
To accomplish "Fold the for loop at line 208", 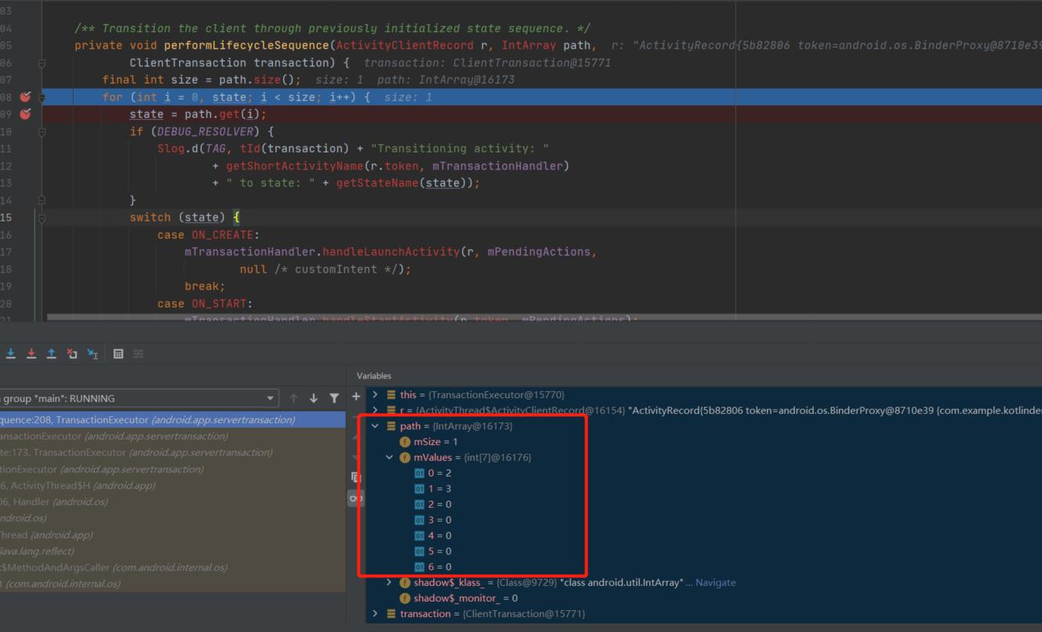I will tap(41, 97).
